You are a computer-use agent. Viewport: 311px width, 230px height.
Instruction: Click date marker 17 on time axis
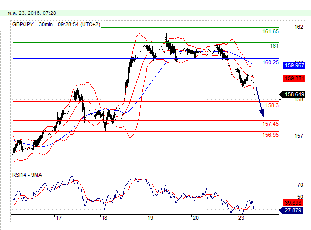pyautogui.click(x=58, y=218)
